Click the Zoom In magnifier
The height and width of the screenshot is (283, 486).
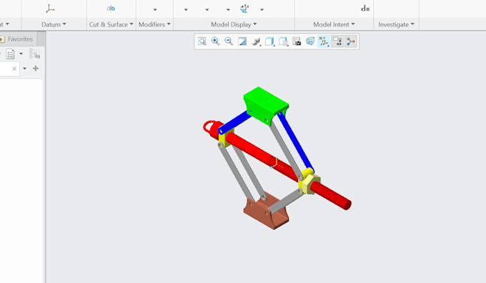pyautogui.click(x=215, y=41)
